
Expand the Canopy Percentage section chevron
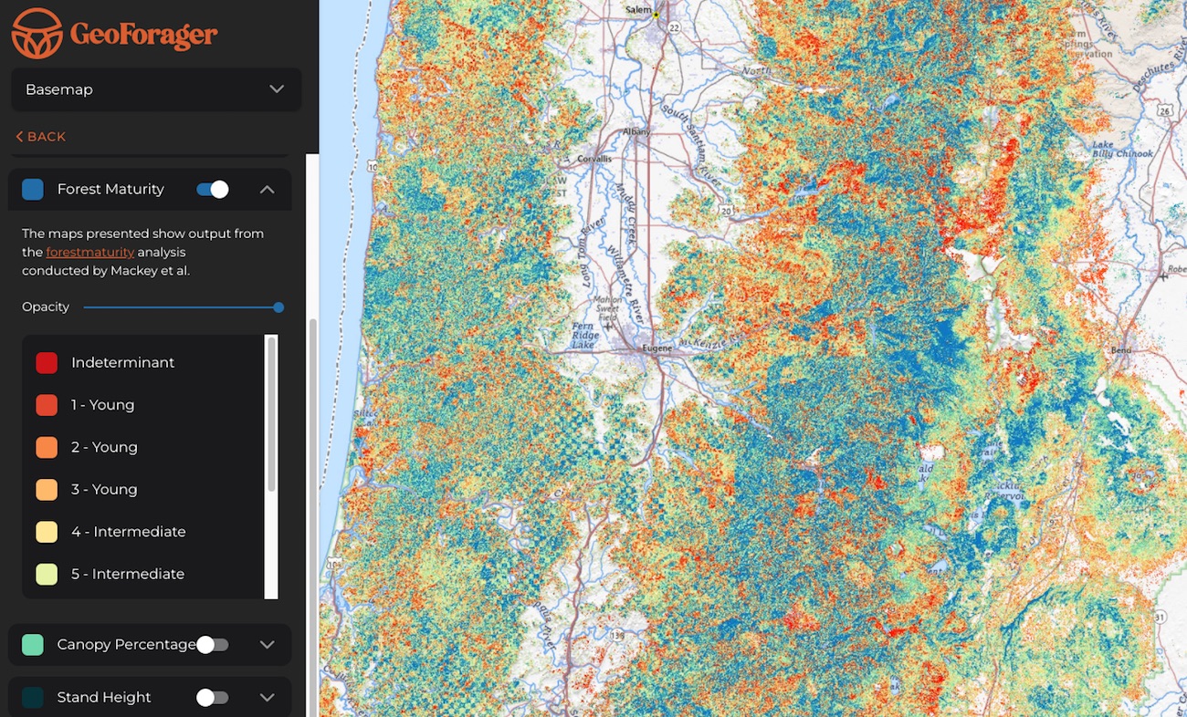(x=267, y=645)
